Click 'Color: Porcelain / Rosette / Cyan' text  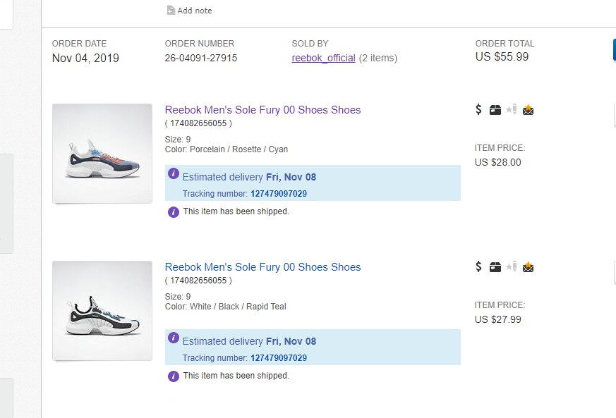pyautogui.click(x=227, y=149)
